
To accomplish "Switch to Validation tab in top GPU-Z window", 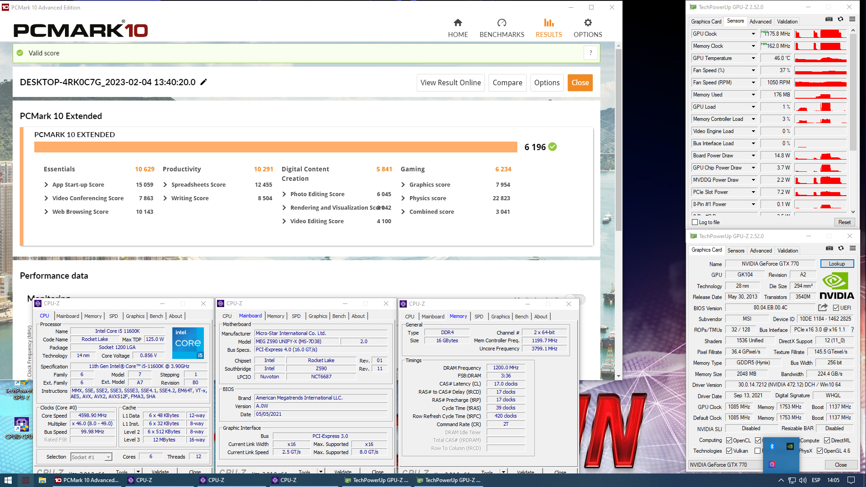I will 787,22.
